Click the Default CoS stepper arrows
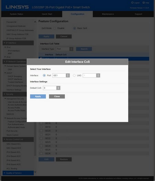This screenshot has height=181, width=155. (x=58, y=88)
